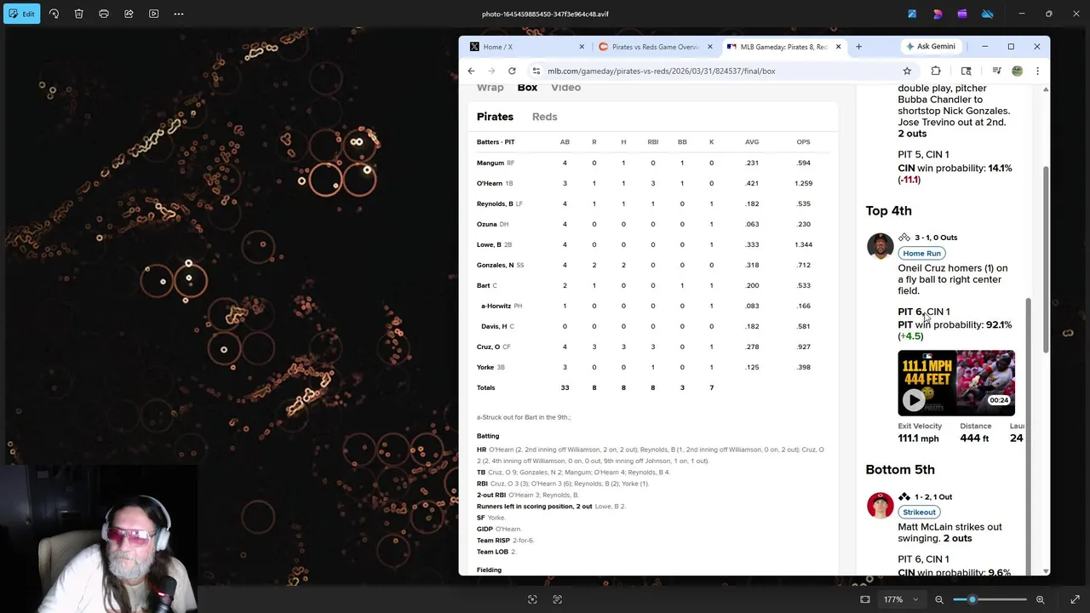This screenshot has height=613, width=1090.
Task: Click the zoom in magnifier in Photos
Action: 1040,599
